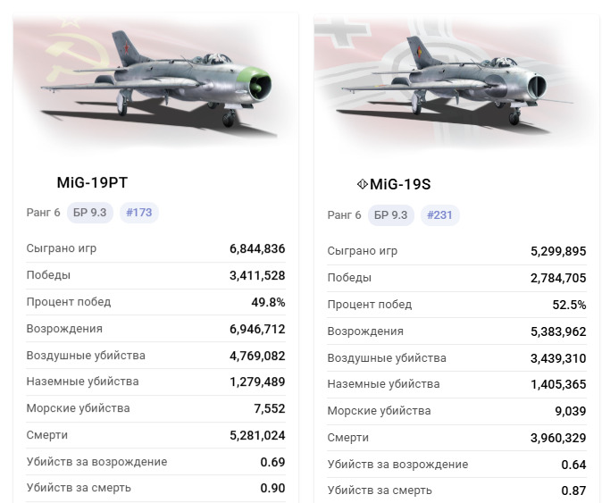Open the MiG-19S vehicle title

click(400, 184)
